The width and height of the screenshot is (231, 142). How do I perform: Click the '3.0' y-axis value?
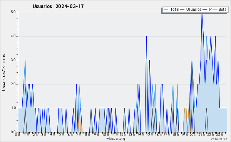coord(13,60)
